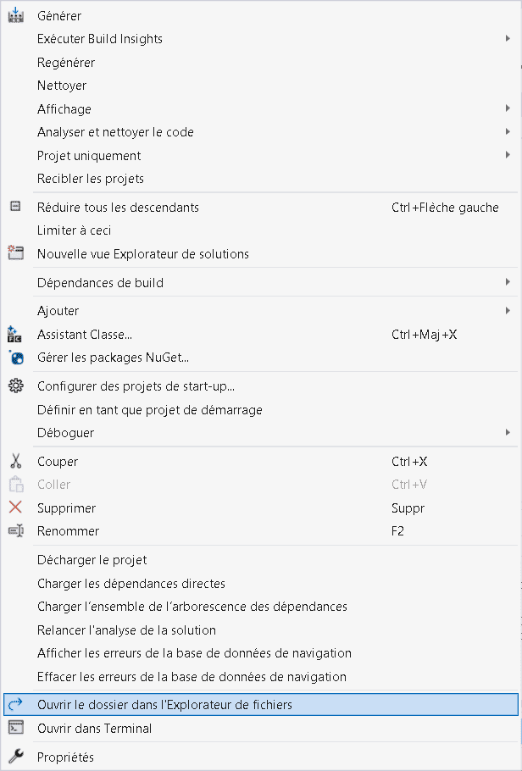
Task: Click the wrench icon for Propriétés
Action: (16, 756)
